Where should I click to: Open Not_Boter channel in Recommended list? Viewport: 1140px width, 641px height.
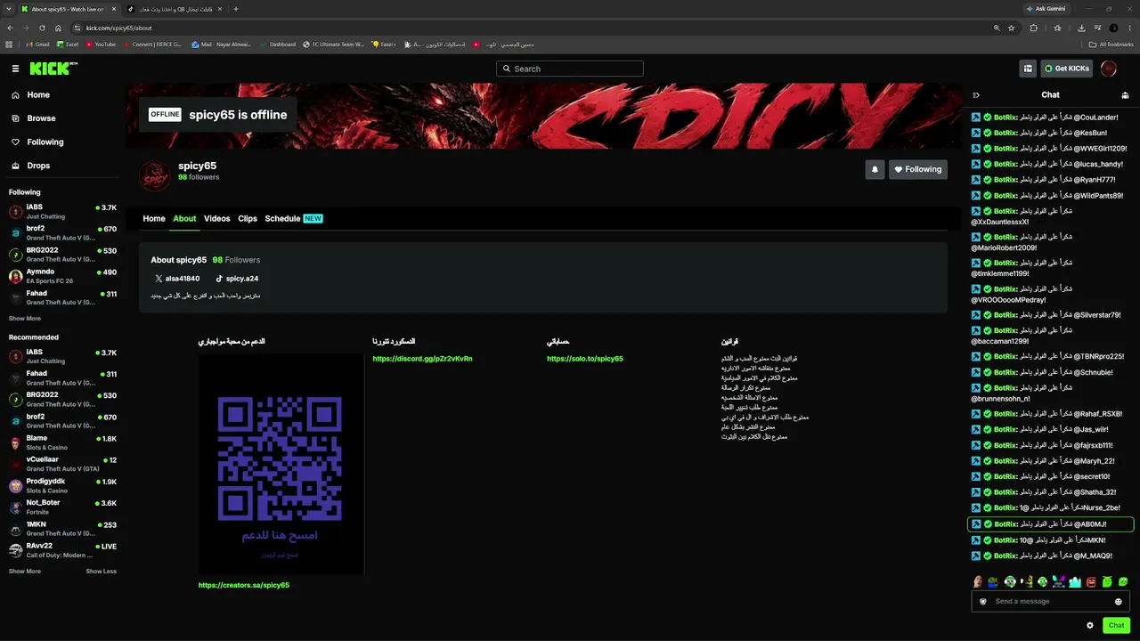pyautogui.click(x=62, y=507)
